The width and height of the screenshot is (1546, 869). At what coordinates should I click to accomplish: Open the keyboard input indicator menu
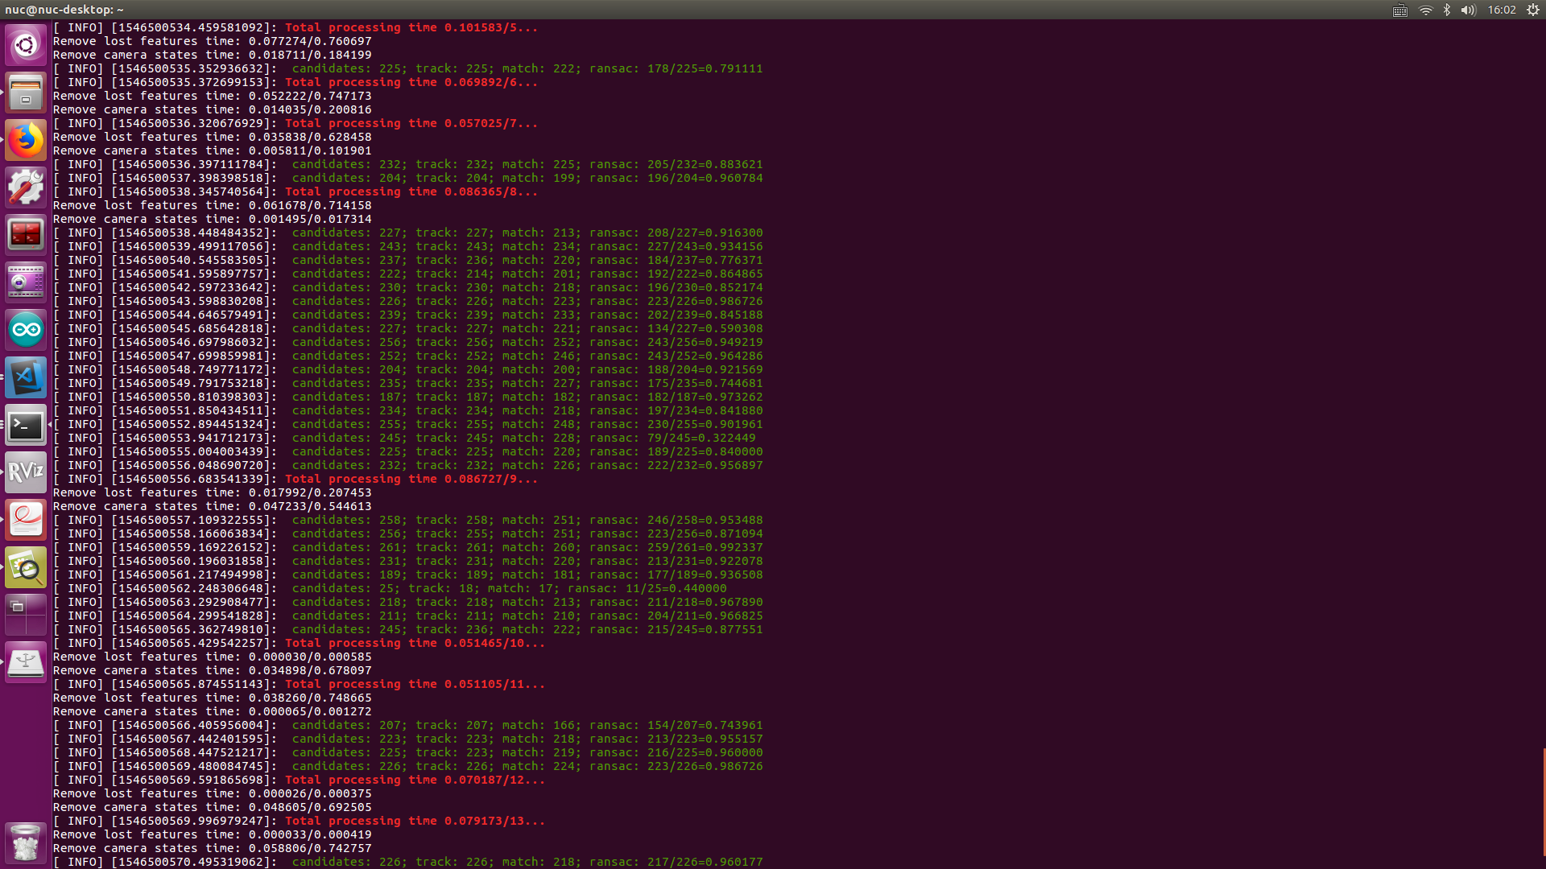click(1400, 10)
